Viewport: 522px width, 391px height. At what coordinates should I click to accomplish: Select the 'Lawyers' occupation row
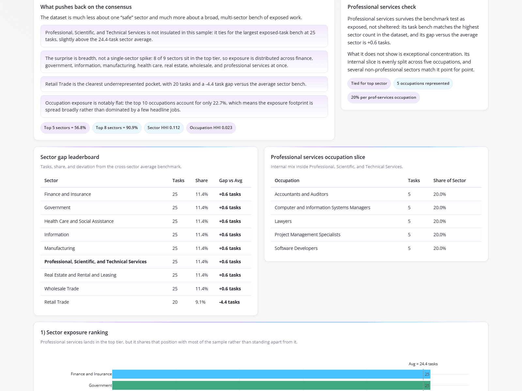tap(376, 221)
